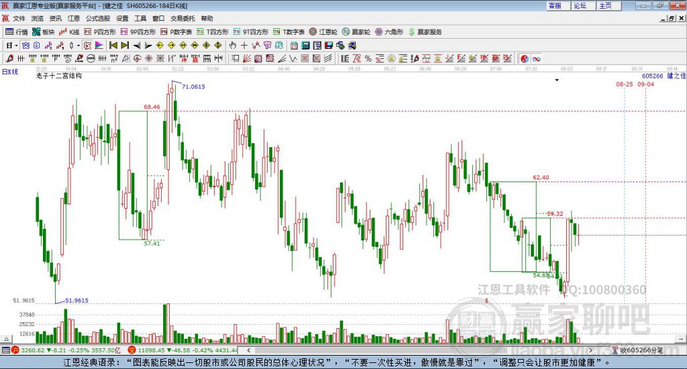This screenshot has width=687, height=369.
Task: Open the 板块 sector view
Action: pos(43,32)
